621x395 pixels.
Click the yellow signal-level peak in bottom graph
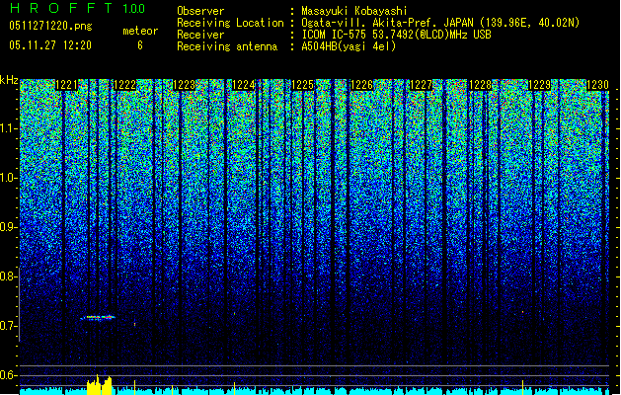click(100, 385)
